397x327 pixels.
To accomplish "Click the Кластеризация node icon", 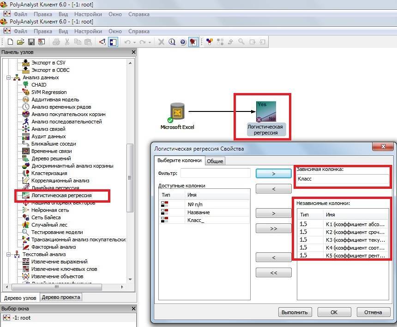I will (x=26, y=173).
